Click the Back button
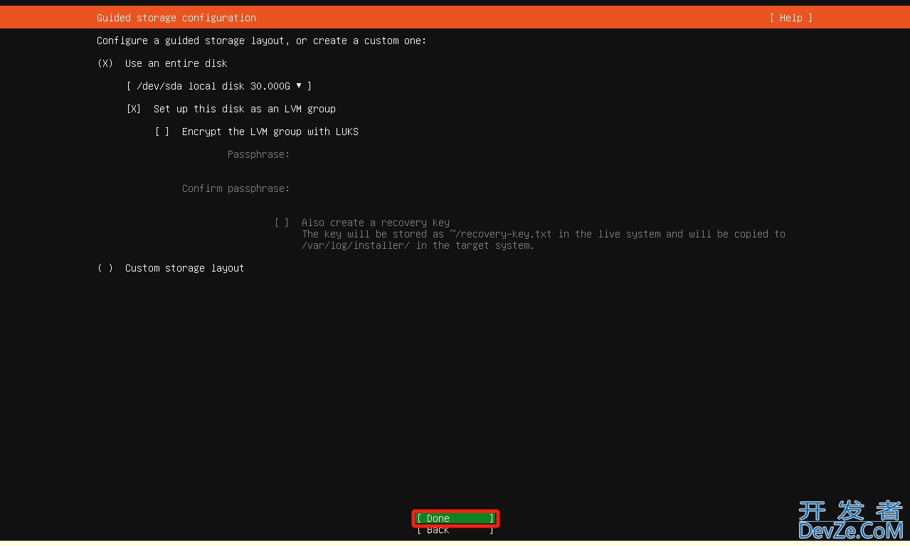Image resolution: width=910 pixels, height=546 pixels. [x=455, y=530]
